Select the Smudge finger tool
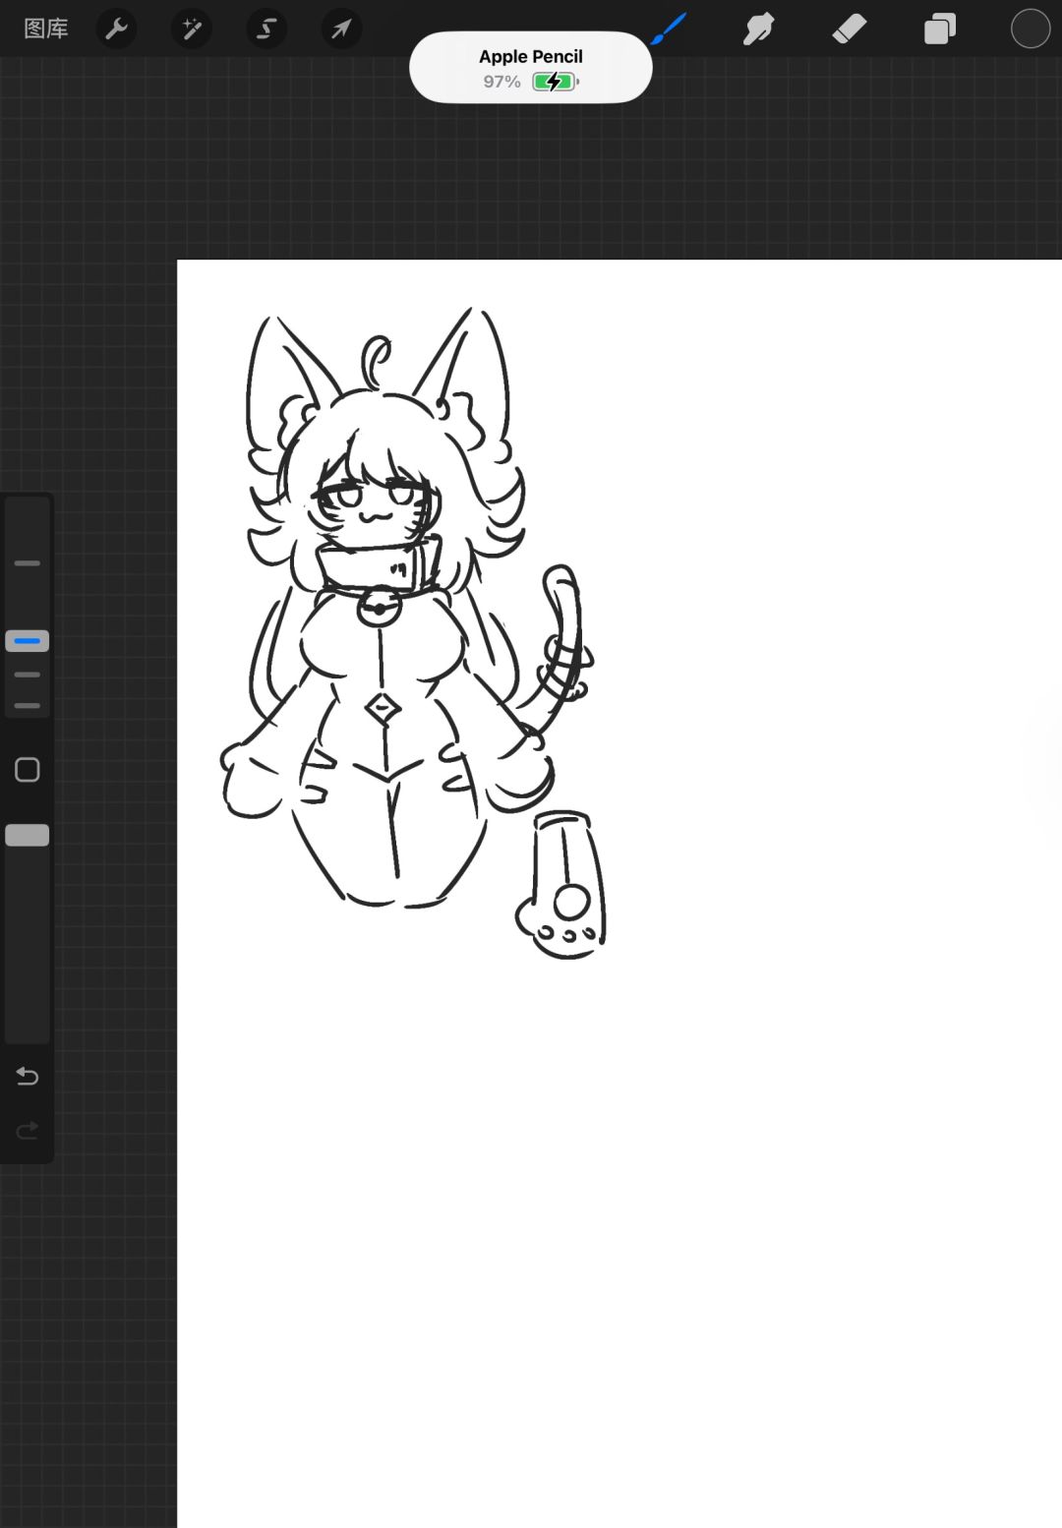1062x1528 pixels. coord(758,29)
